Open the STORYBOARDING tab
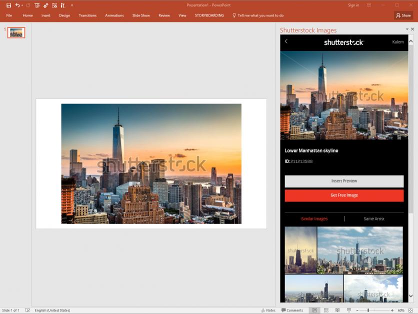The width and height of the screenshot is (418, 314). (x=209, y=15)
